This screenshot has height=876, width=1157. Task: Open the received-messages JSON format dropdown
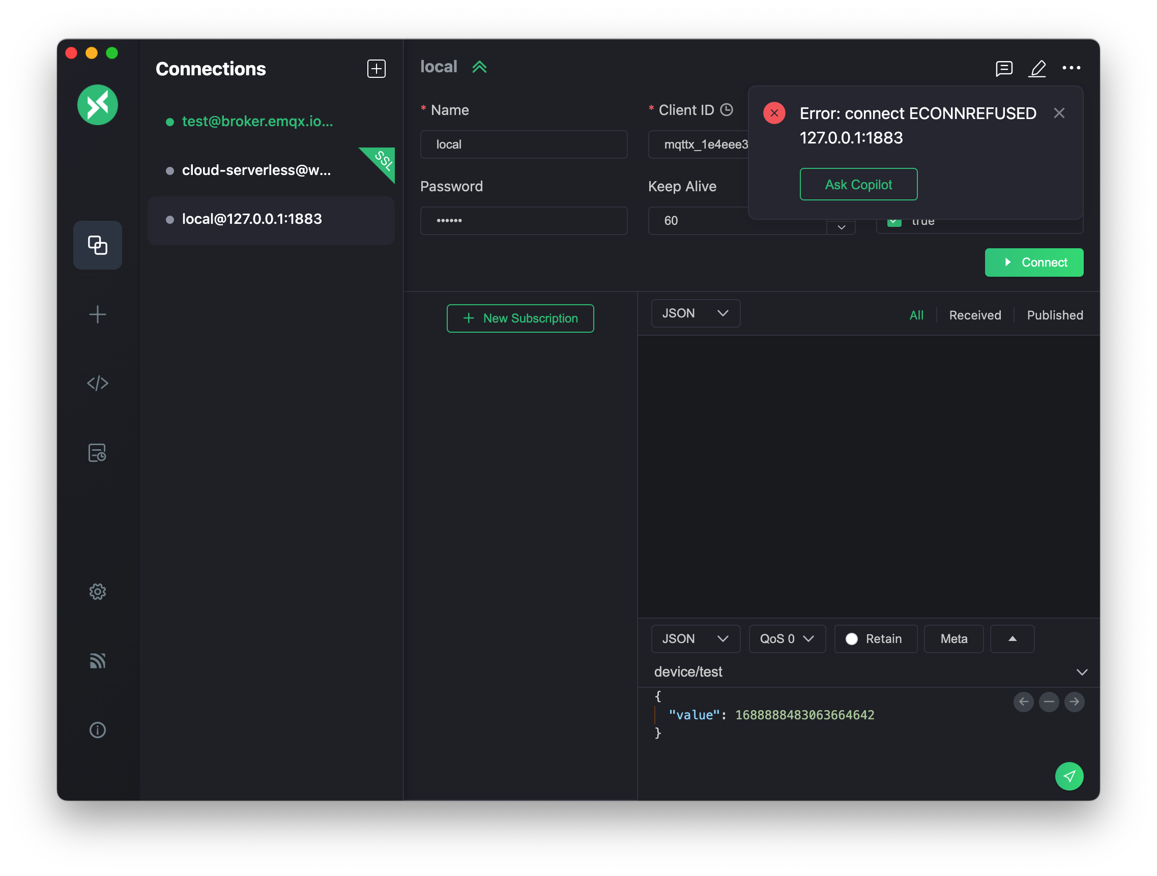pyautogui.click(x=695, y=313)
